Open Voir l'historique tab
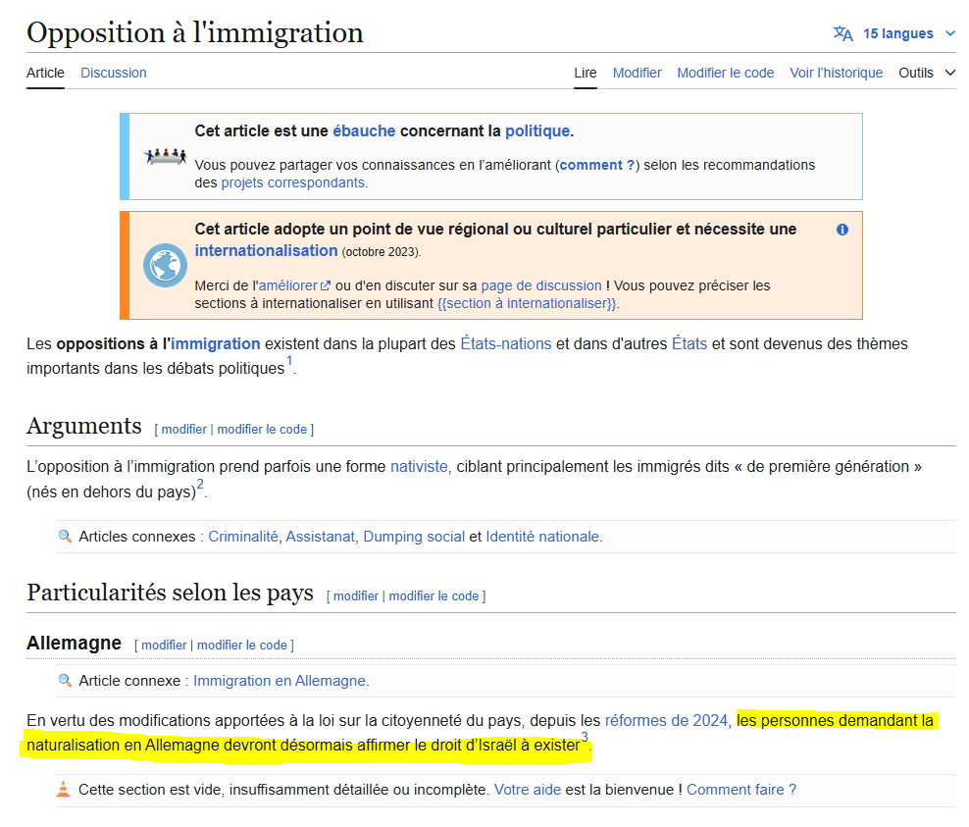The image size is (969, 827). 837,73
